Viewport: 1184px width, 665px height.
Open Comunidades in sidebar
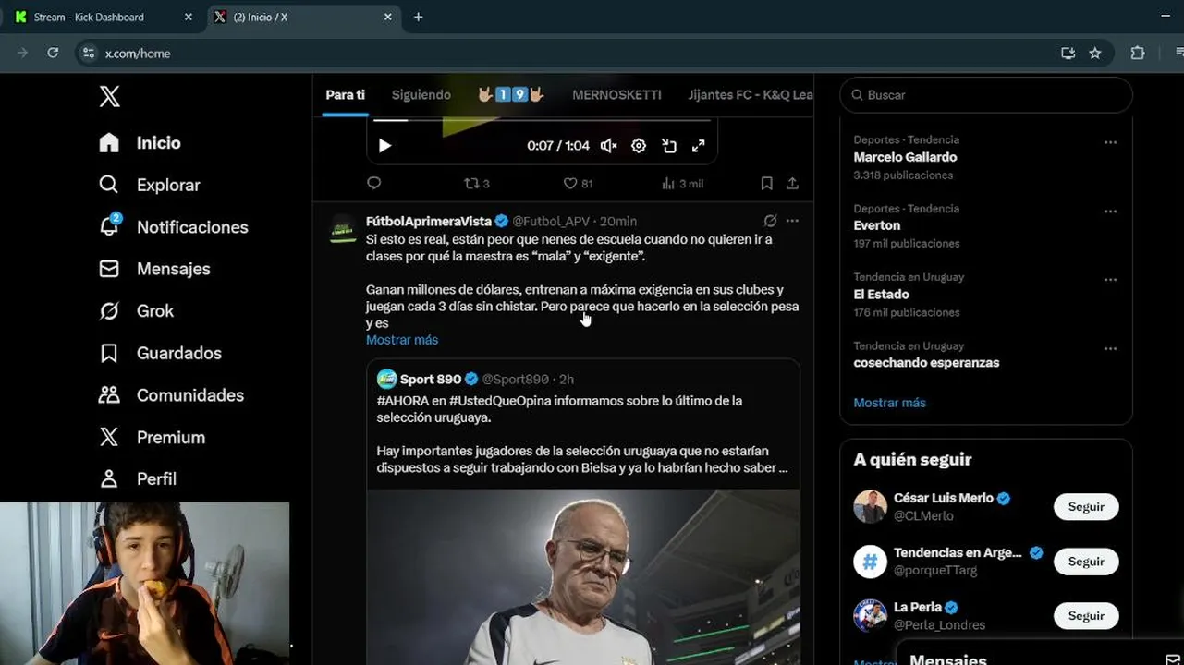click(x=171, y=394)
